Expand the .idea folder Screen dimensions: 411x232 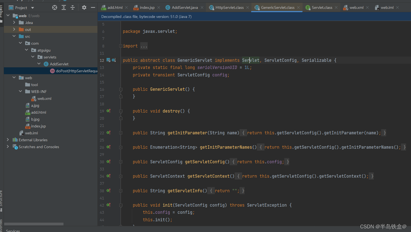[x=14, y=23]
